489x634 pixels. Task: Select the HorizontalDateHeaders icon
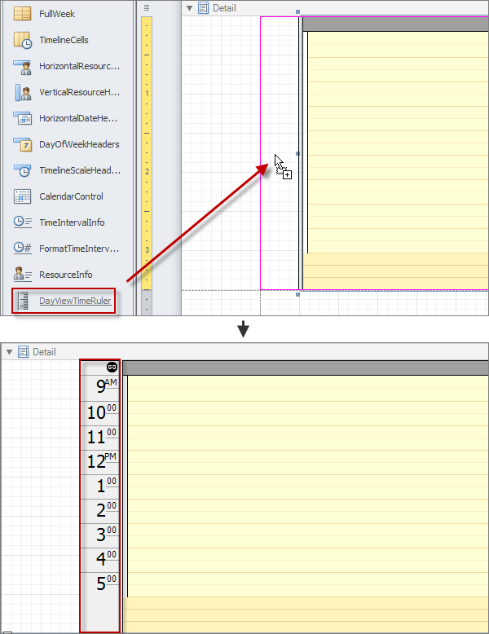[x=23, y=118]
